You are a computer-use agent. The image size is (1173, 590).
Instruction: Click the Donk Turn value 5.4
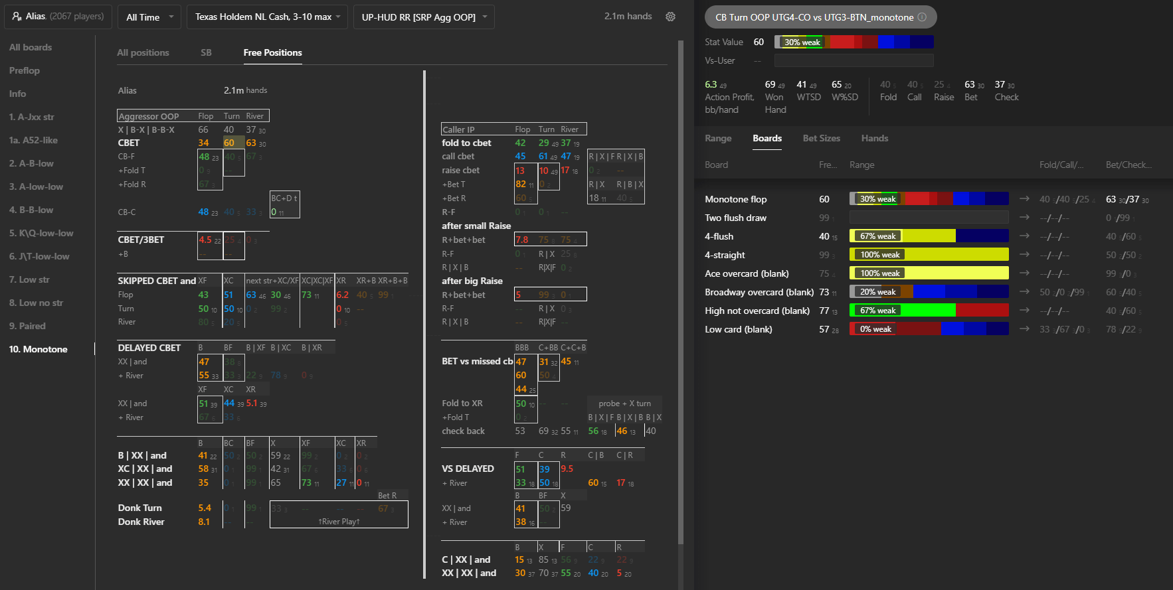[x=205, y=508]
